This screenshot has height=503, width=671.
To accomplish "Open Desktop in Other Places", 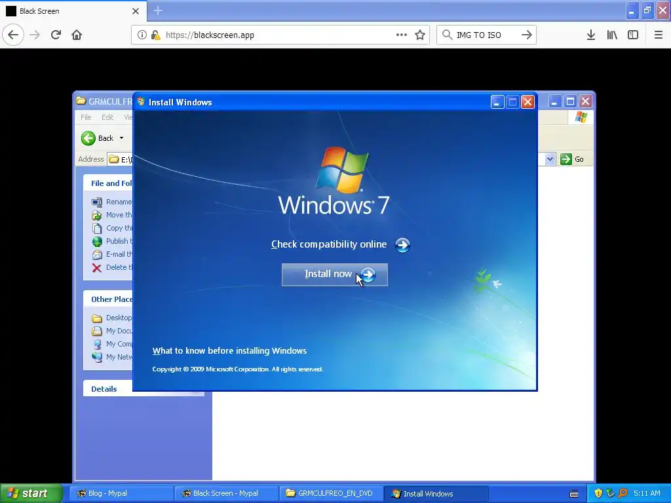I will tap(112, 318).
